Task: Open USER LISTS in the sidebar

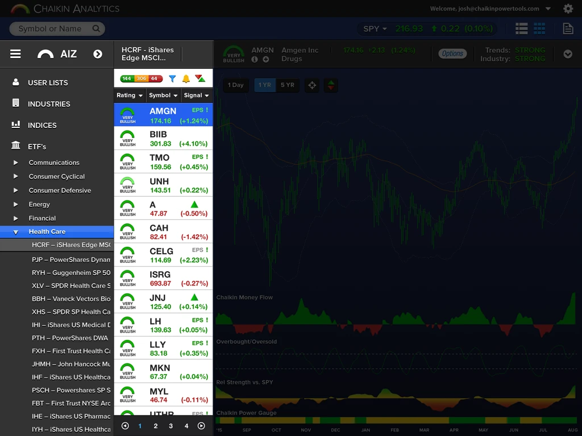Action: 48,83
